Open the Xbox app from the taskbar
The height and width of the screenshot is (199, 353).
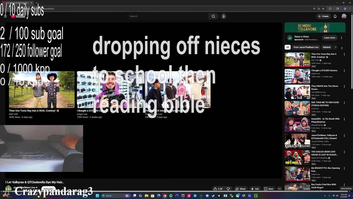point(237,196)
